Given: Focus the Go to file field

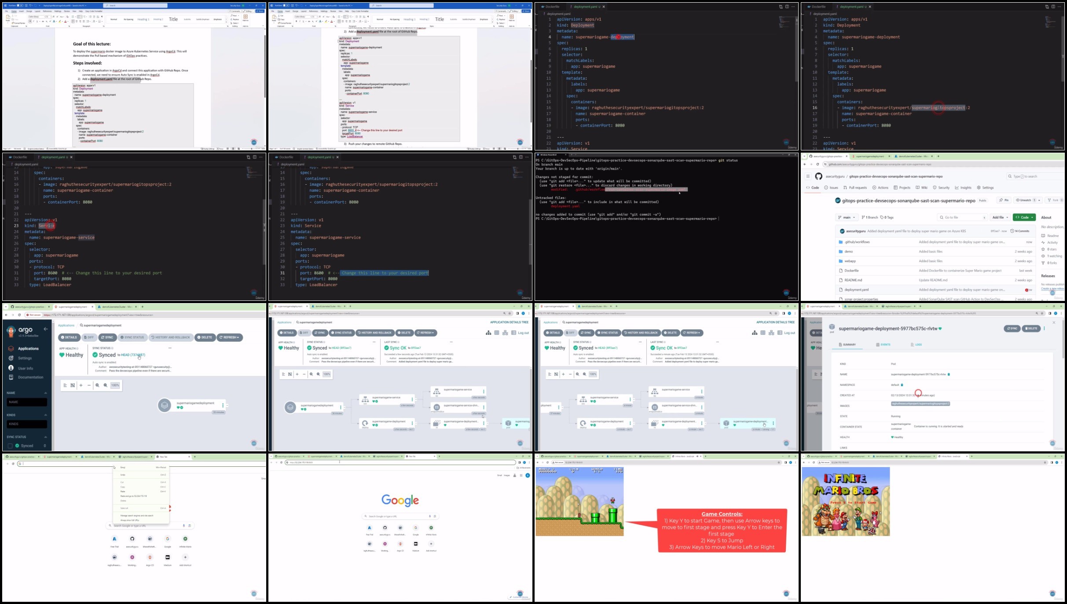Looking at the screenshot, I should click(x=962, y=217).
